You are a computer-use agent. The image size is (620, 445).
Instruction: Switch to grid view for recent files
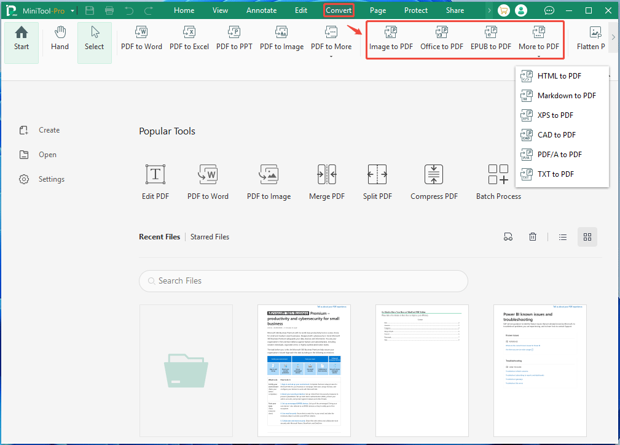587,236
